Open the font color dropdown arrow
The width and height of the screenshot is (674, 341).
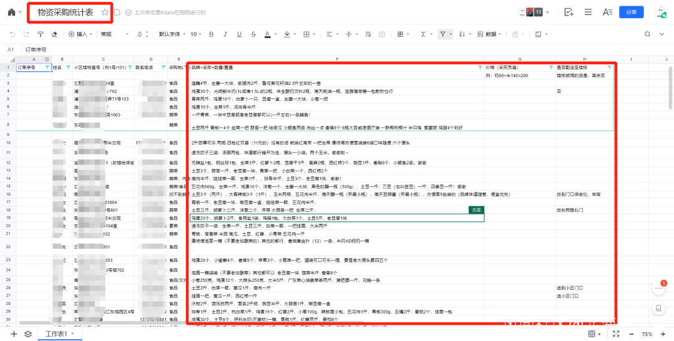tap(275, 34)
